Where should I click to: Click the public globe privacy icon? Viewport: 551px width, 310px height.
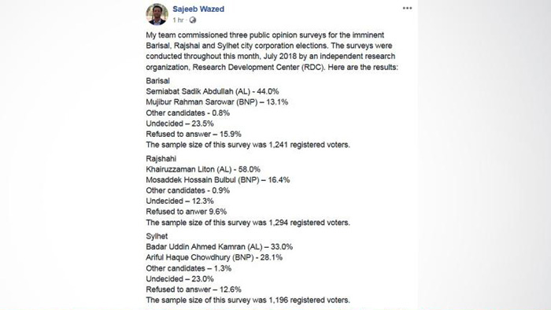193,20
